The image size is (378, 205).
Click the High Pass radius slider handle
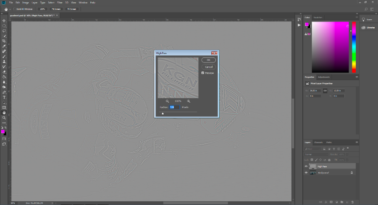(163, 113)
